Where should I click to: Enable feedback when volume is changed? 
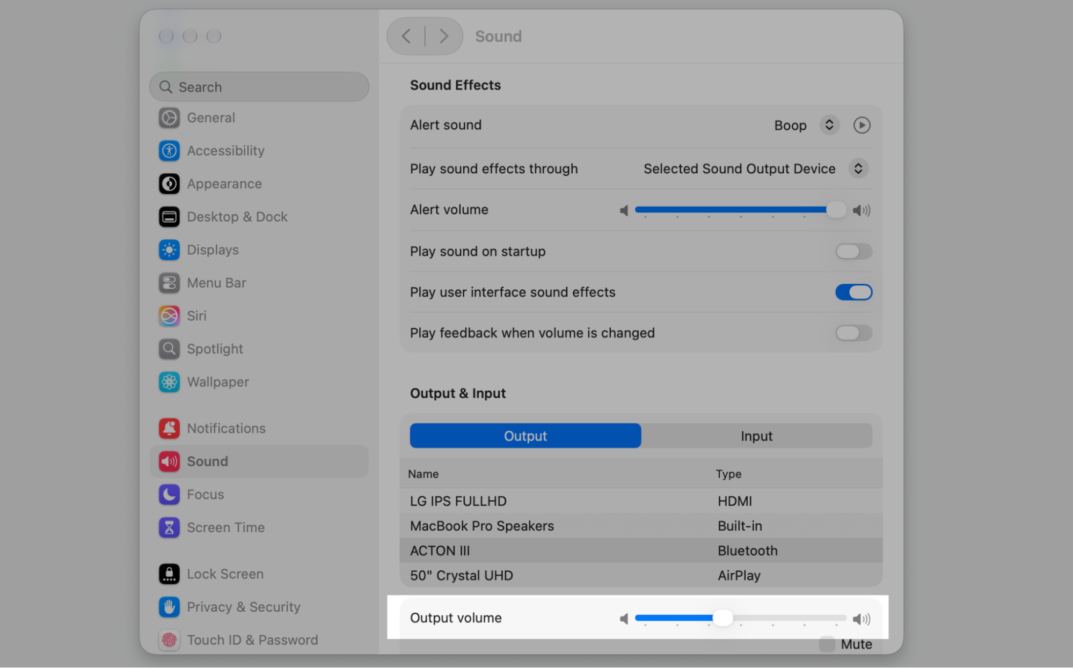coord(853,333)
